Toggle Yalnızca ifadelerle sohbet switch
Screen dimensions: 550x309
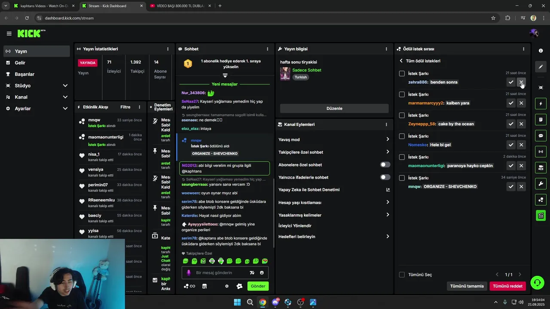click(x=385, y=177)
